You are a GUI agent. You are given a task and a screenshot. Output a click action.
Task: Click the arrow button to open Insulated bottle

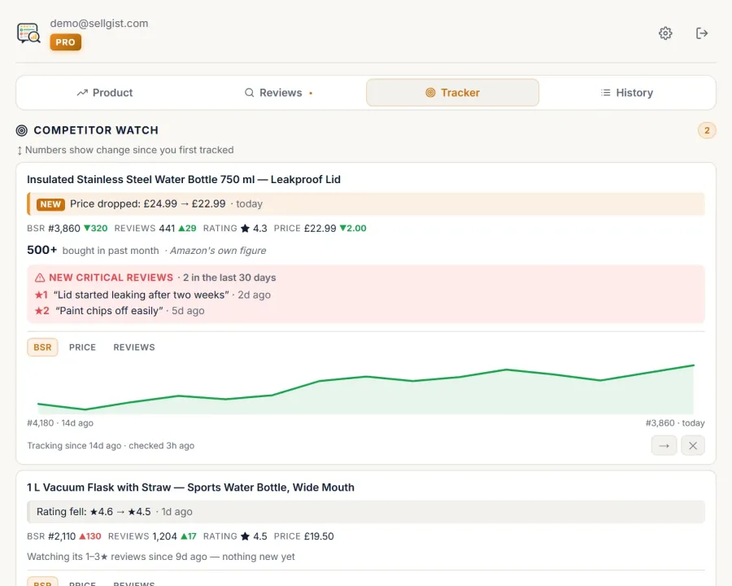(x=664, y=446)
